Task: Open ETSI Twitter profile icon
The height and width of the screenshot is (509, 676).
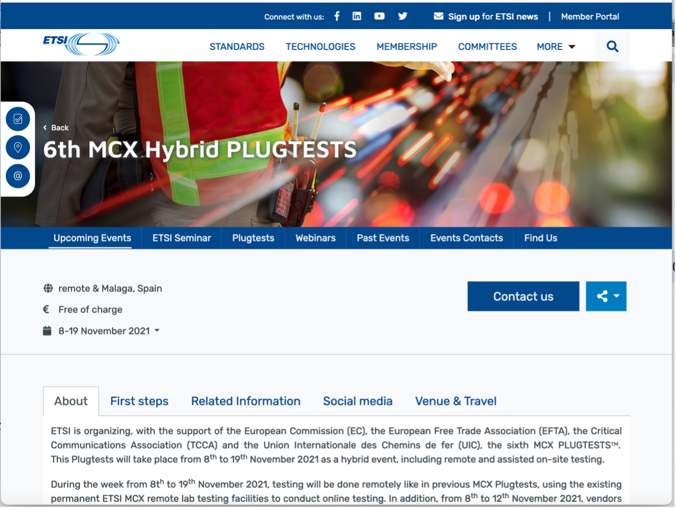Action: pyautogui.click(x=403, y=16)
